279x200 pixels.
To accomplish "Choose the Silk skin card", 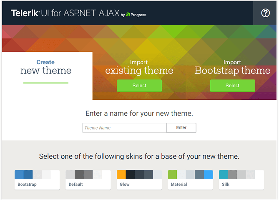I will coord(241,180).
